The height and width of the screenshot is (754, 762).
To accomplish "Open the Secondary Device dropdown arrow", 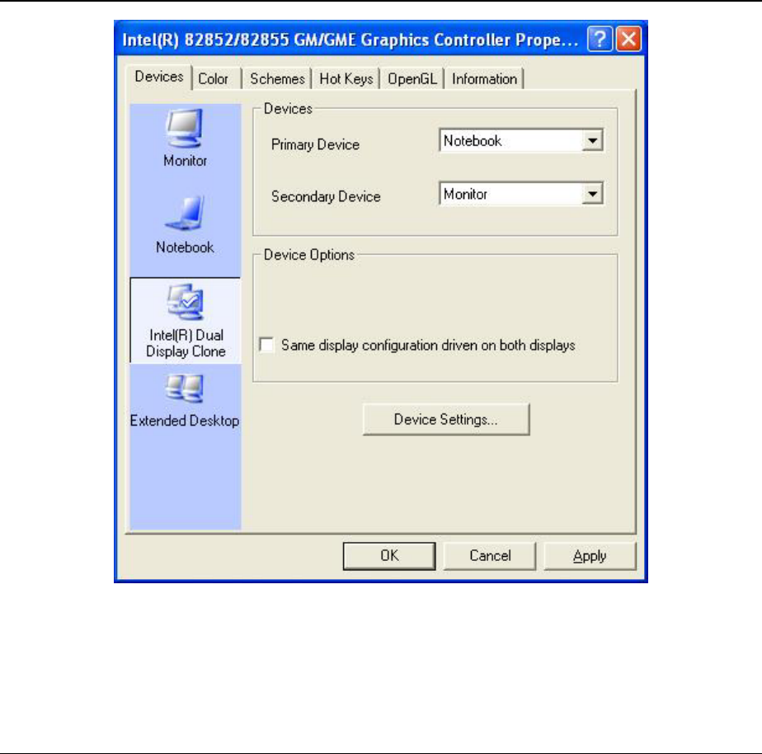I will point(592,194).
